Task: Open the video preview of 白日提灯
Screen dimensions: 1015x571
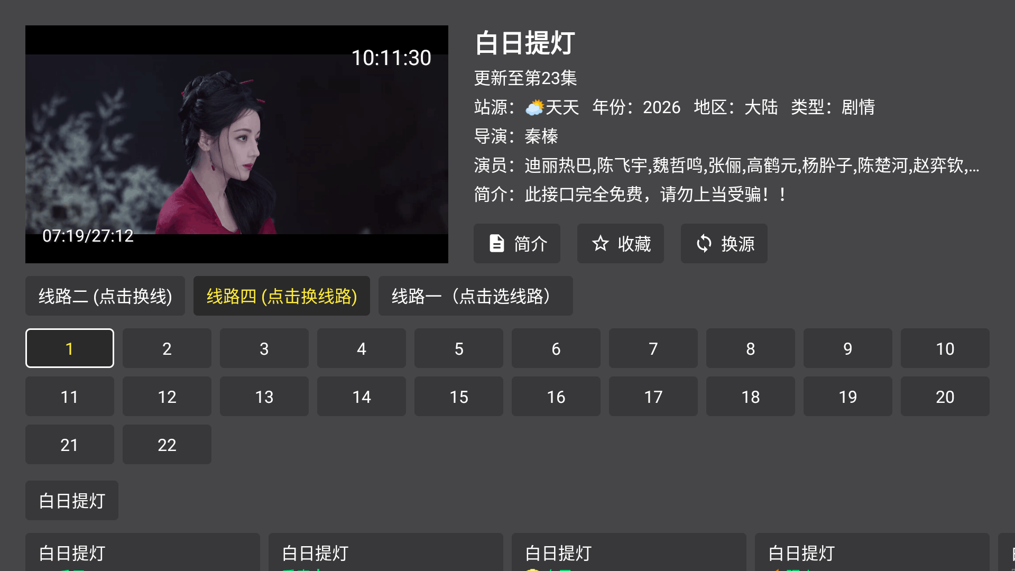Action: 237,144
